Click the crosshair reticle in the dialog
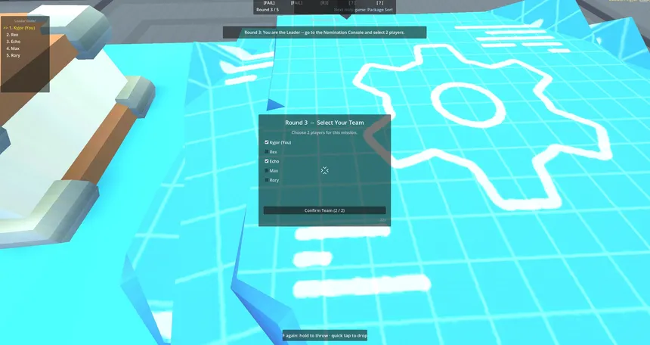The width and height of the screenshot is (650, 345). click(x=324, y=170)
